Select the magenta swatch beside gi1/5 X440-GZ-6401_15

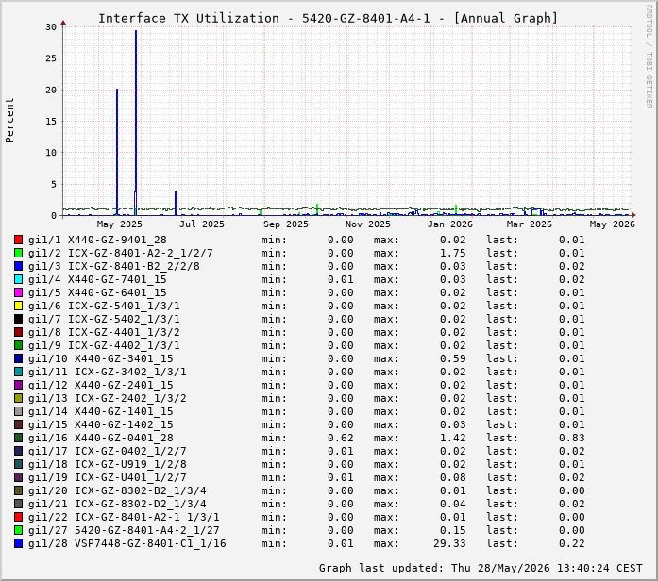pos(18,292)
